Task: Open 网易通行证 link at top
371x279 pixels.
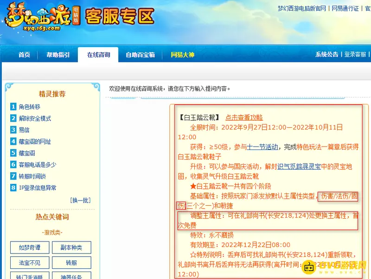Action: click(345, 8)
